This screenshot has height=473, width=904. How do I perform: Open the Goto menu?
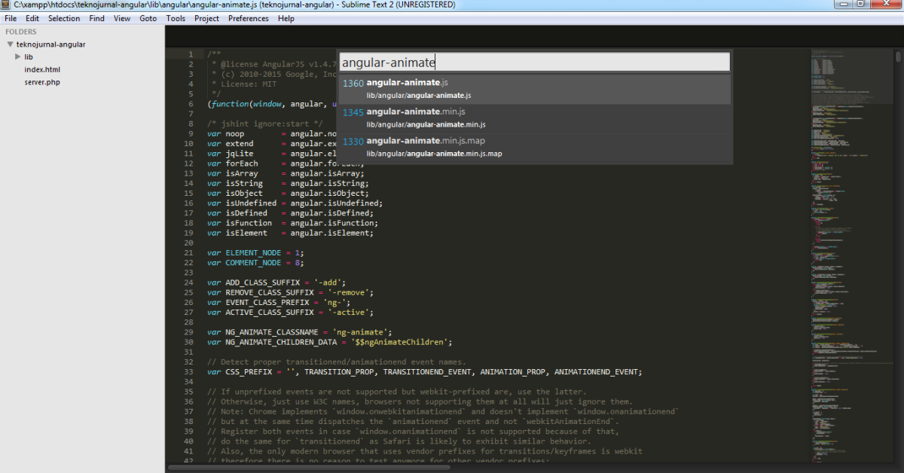[148, 18]
